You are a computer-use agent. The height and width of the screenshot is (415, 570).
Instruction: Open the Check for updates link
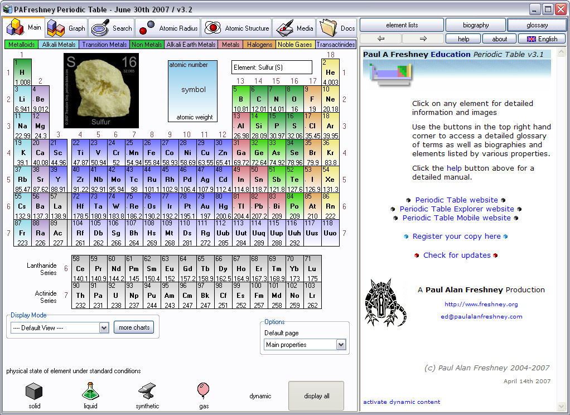[457, 255]
